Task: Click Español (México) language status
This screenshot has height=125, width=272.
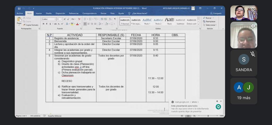Action: (55, 116)
